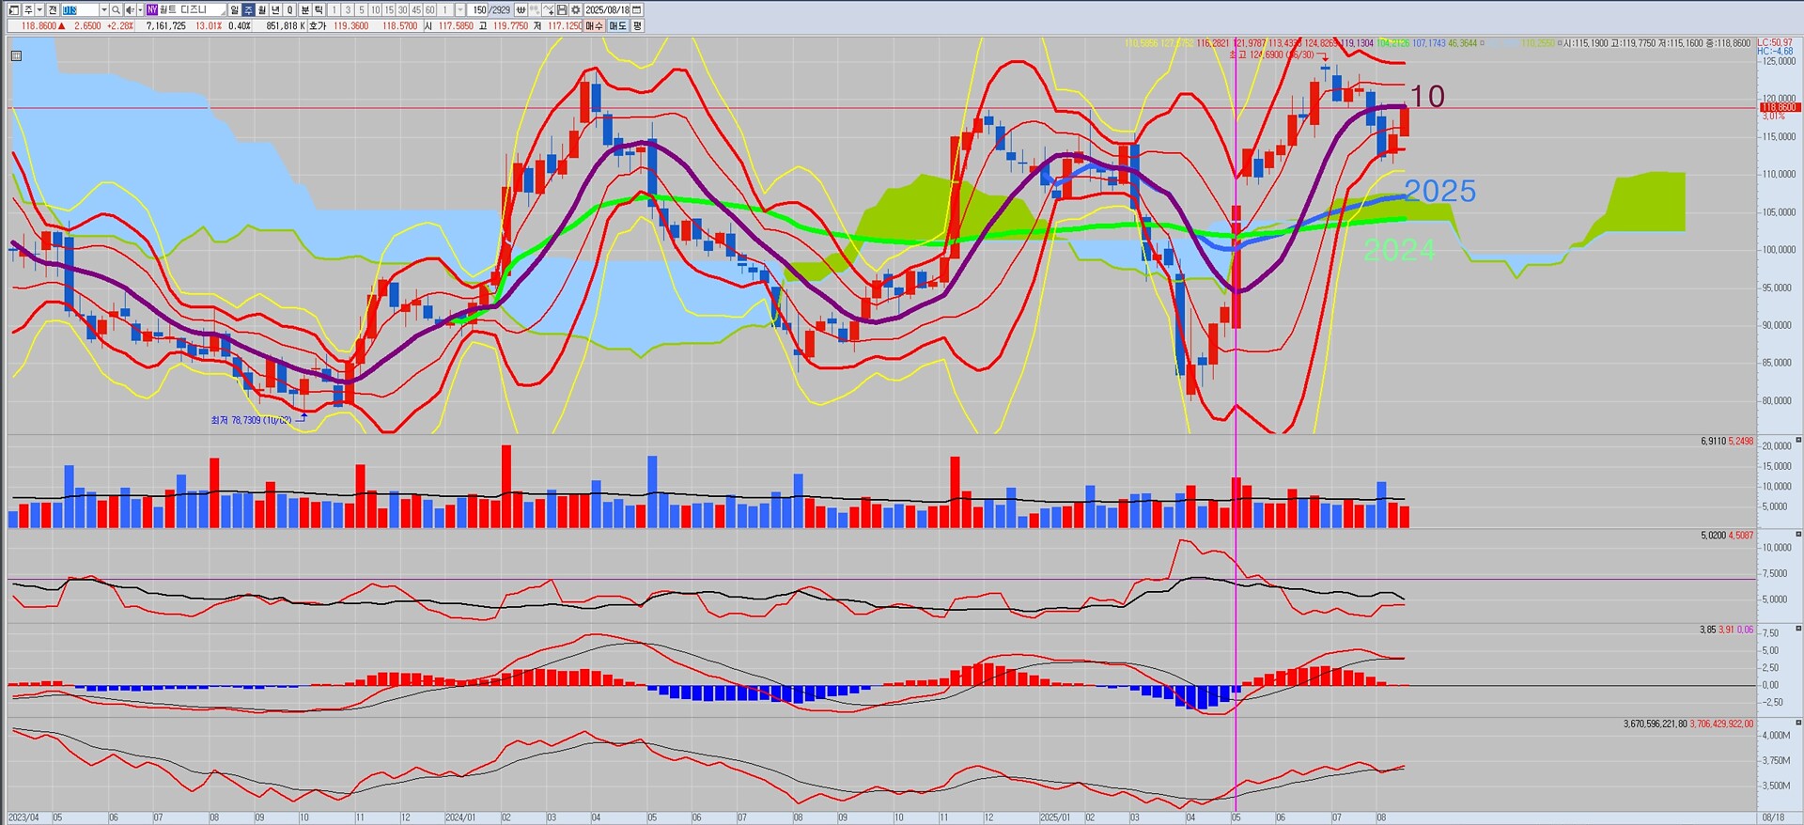1804x825 pixels.
Task: Click the chart table icon in chart corner
Action: point(16,55)
